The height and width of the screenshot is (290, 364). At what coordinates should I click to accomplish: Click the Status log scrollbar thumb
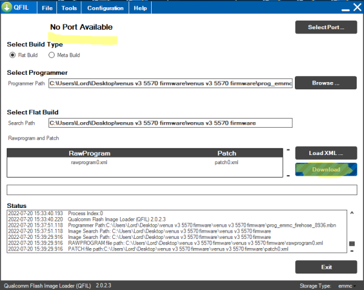pos(352,243)
